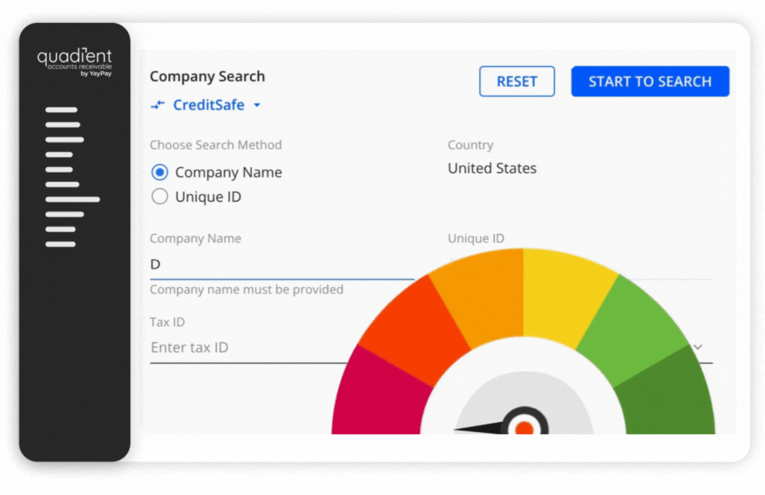Click the United States country value
The width and height of the screenshot is (765, 495).
(492, 168)
